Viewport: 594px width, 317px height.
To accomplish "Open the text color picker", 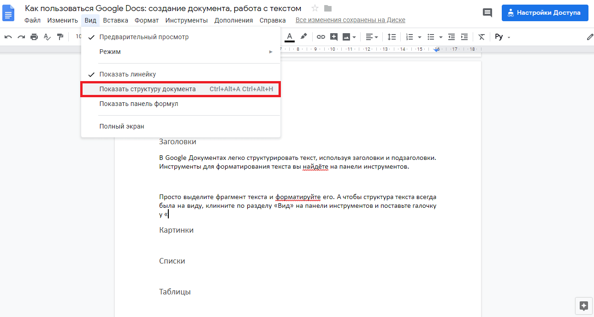I will point(289,36).
